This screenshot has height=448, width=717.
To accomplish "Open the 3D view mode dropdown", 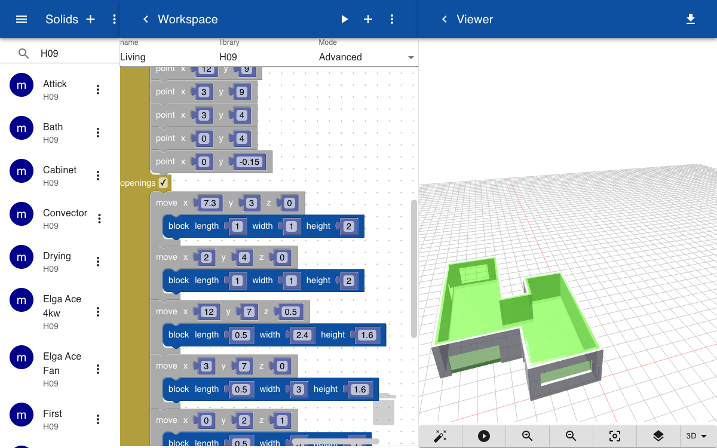I will (697, 436).
